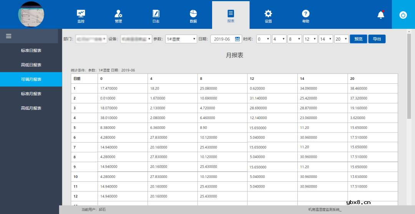
Task: Select 标准日报表 in the sidebar
Action: (x=31, y=50)
